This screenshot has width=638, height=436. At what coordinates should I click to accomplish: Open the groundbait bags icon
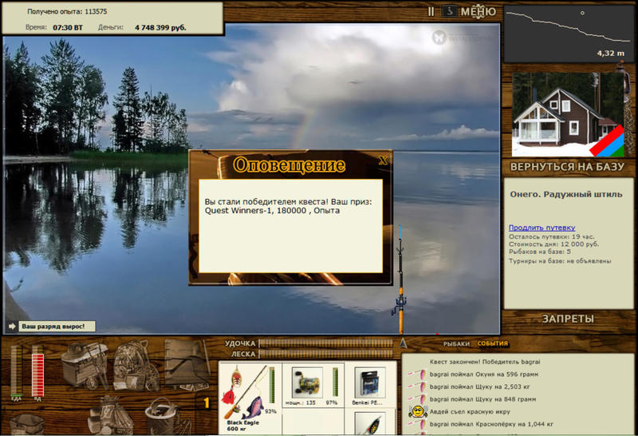click(x=111, y=414)
